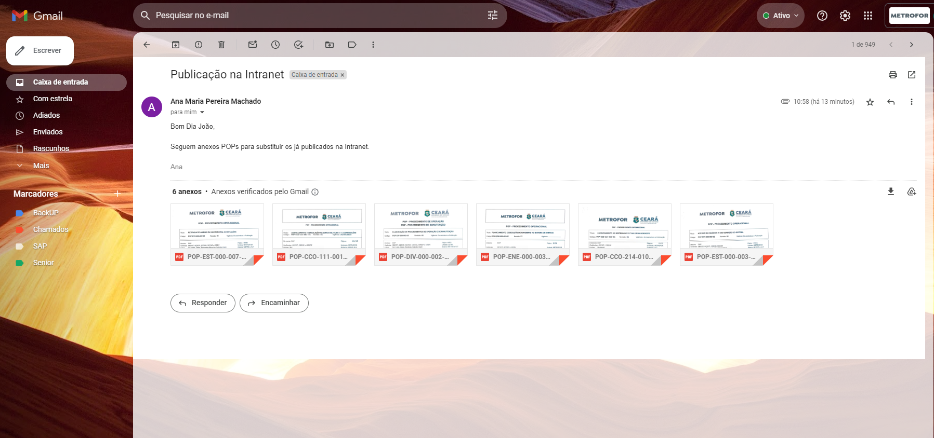This screenshot has height=438, width=934.
Task: Compose a new email with Escrever
Action: point(40,51)
